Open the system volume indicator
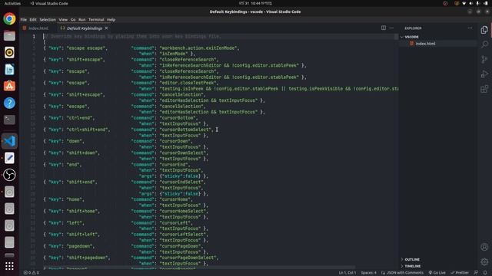The width and height of the screenshot is (492, 276). tap(471, 3)
